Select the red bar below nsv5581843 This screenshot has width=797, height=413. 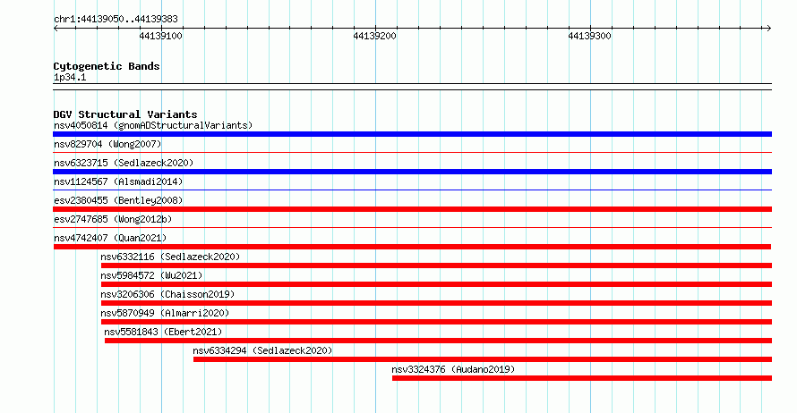coord(438,341)
